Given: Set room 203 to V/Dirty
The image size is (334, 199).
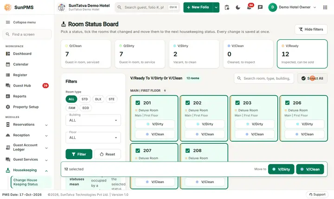Looking at the screenshot, I should [255, 124].
